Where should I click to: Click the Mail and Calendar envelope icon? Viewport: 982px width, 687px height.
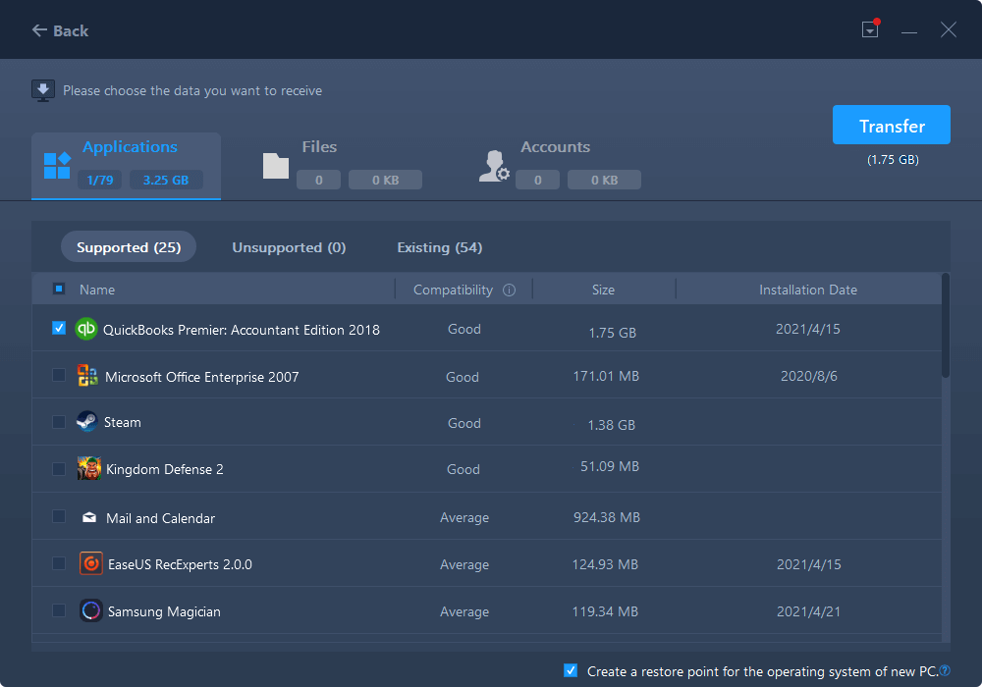pyautogui.click(x=88, y=517)
